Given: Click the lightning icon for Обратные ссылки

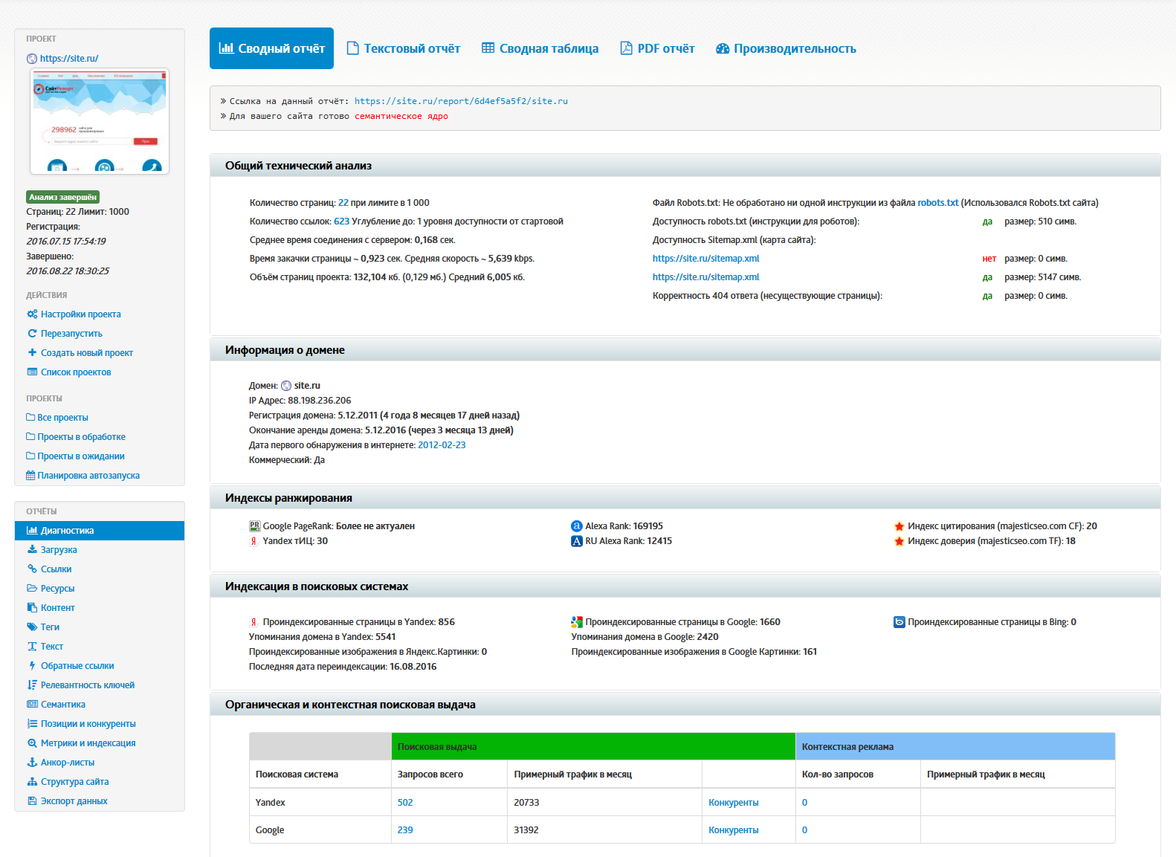Looking at the screenshot, I should [32, 666].
